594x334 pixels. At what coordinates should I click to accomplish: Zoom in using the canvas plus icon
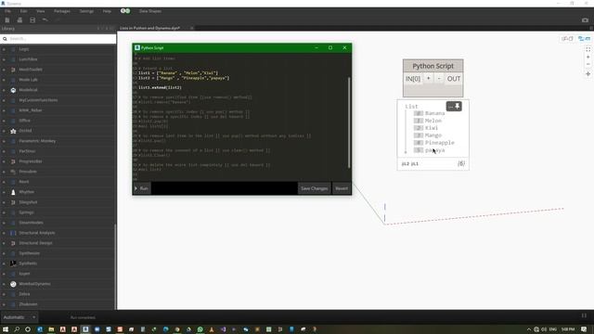click(x=588, y=57)
